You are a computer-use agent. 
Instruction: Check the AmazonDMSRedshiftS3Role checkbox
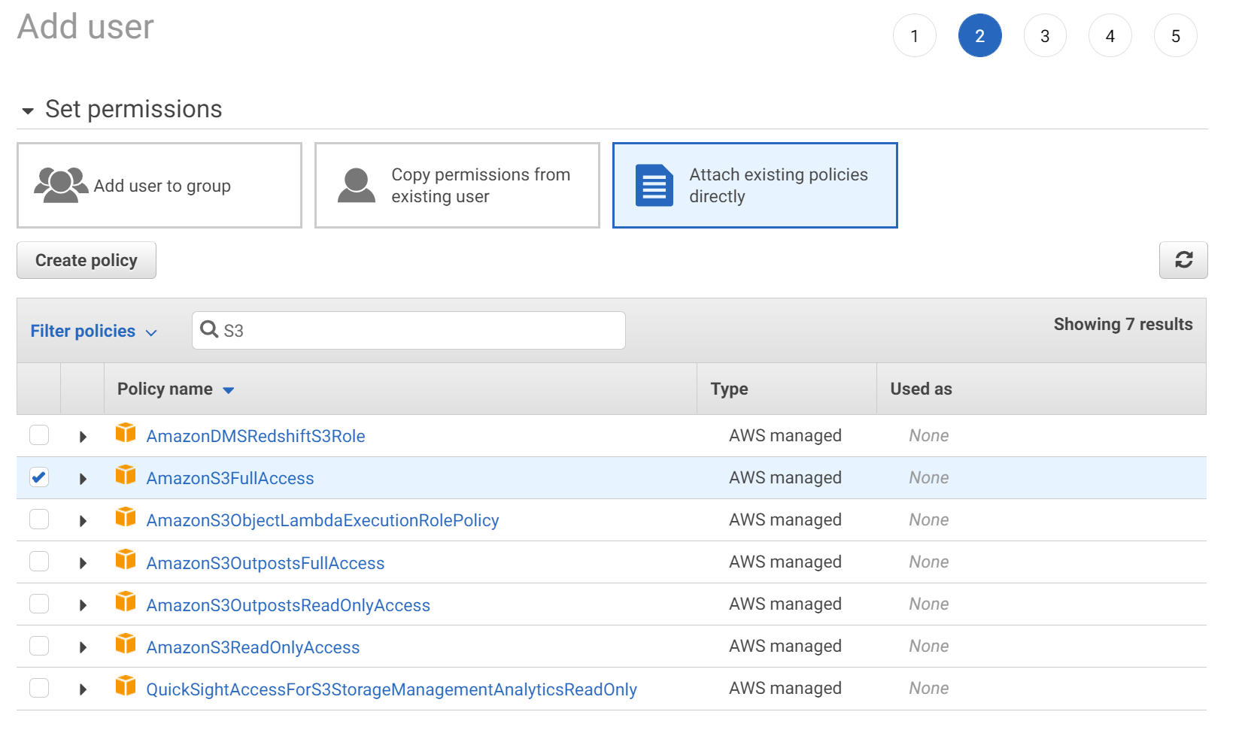click(x=39, y=435)
